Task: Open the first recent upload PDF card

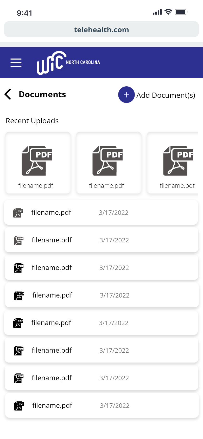Action: point(38,162)
